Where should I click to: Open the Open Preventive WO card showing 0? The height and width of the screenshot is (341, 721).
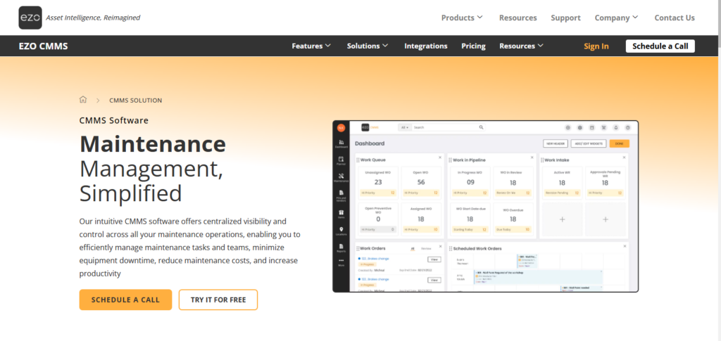[378, 219]
